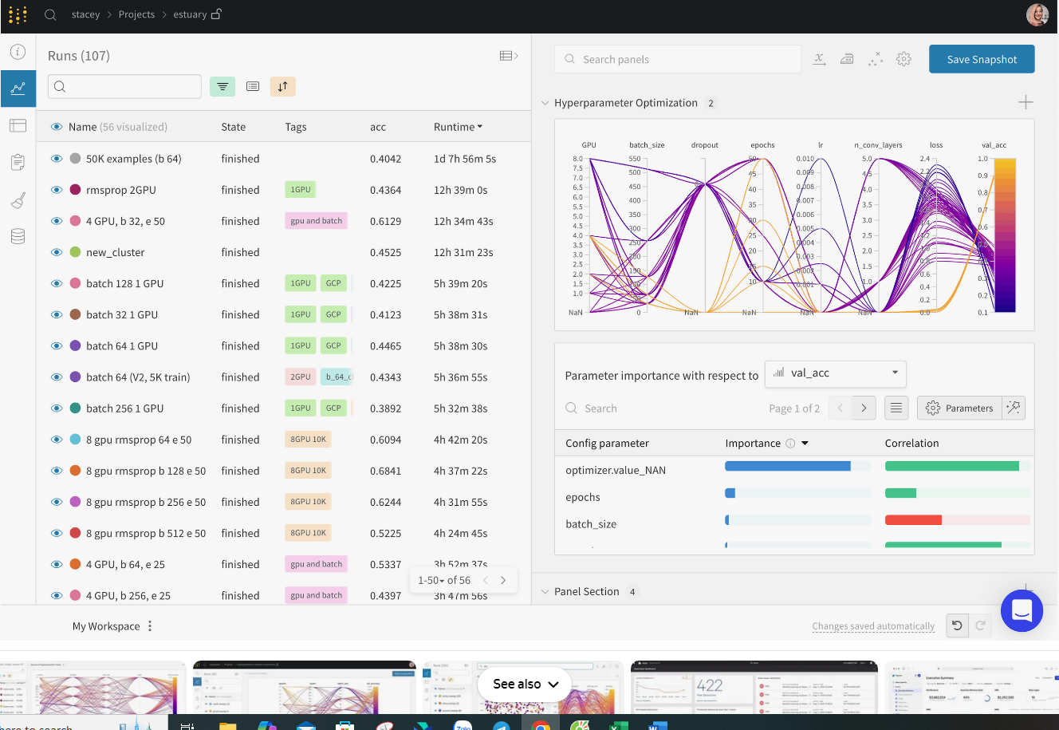Open the Projects breadcrumb
1059x730 pixels.
(x=136, y=14)
